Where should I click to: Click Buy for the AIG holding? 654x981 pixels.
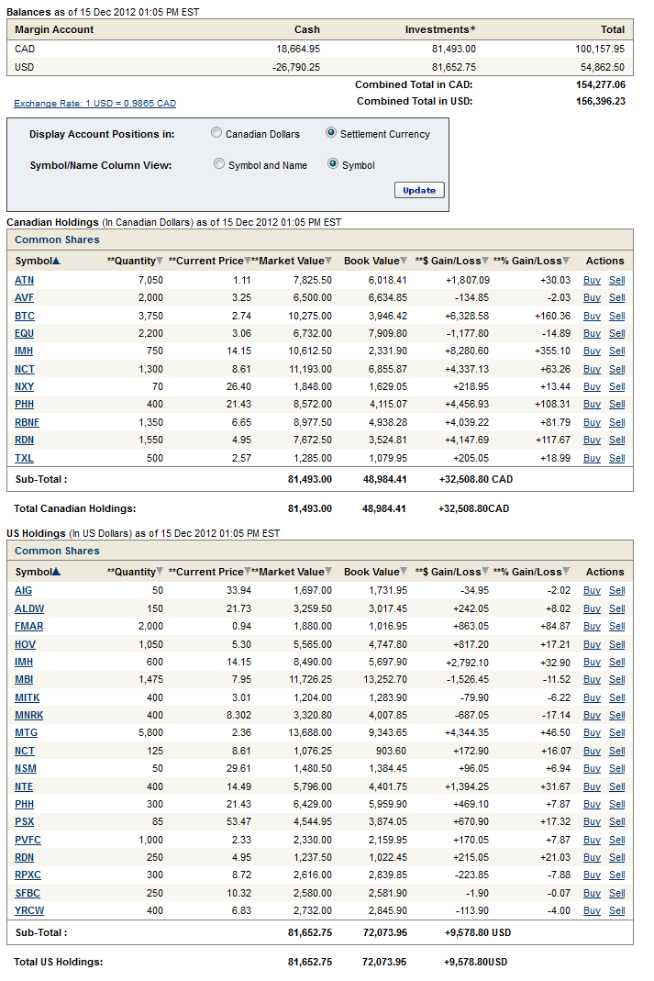[592, 590]
